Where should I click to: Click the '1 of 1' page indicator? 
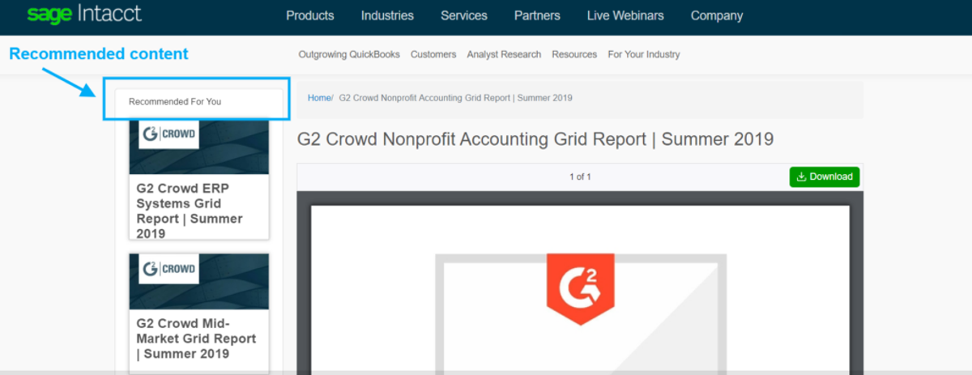coord(580,177)
